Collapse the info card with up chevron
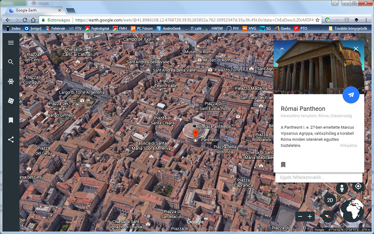Viewport: 374px width, 234px height. tap(282, 49)
